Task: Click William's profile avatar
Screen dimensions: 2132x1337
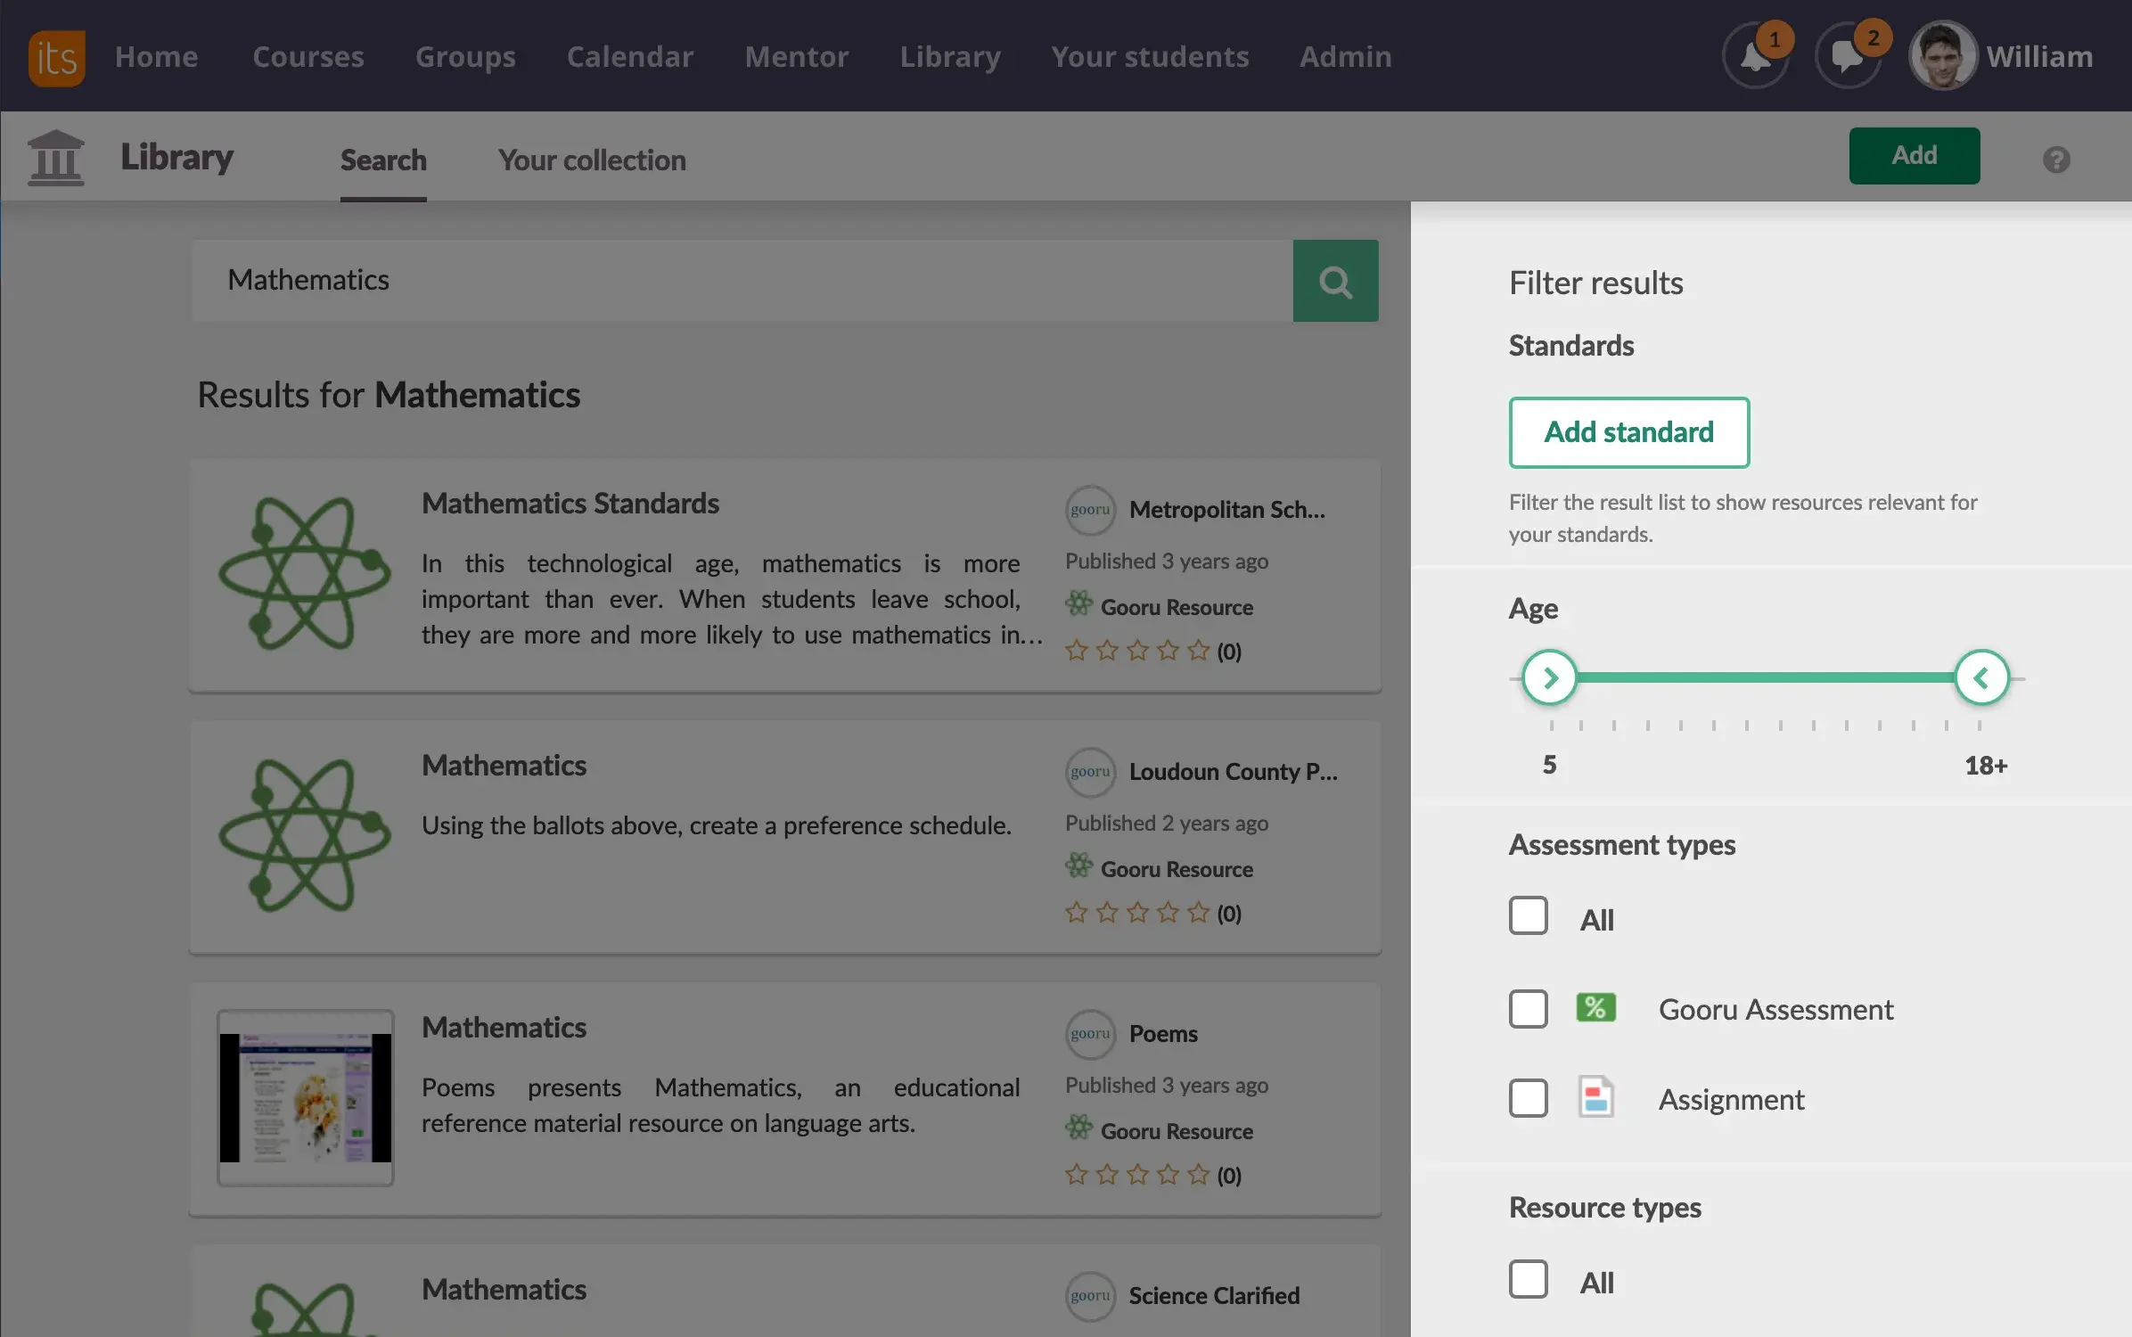Action: click(x=1942, y=56)
